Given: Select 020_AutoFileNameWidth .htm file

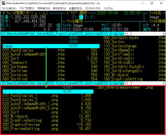Looking at the screenshot, I should pos(50,54).
